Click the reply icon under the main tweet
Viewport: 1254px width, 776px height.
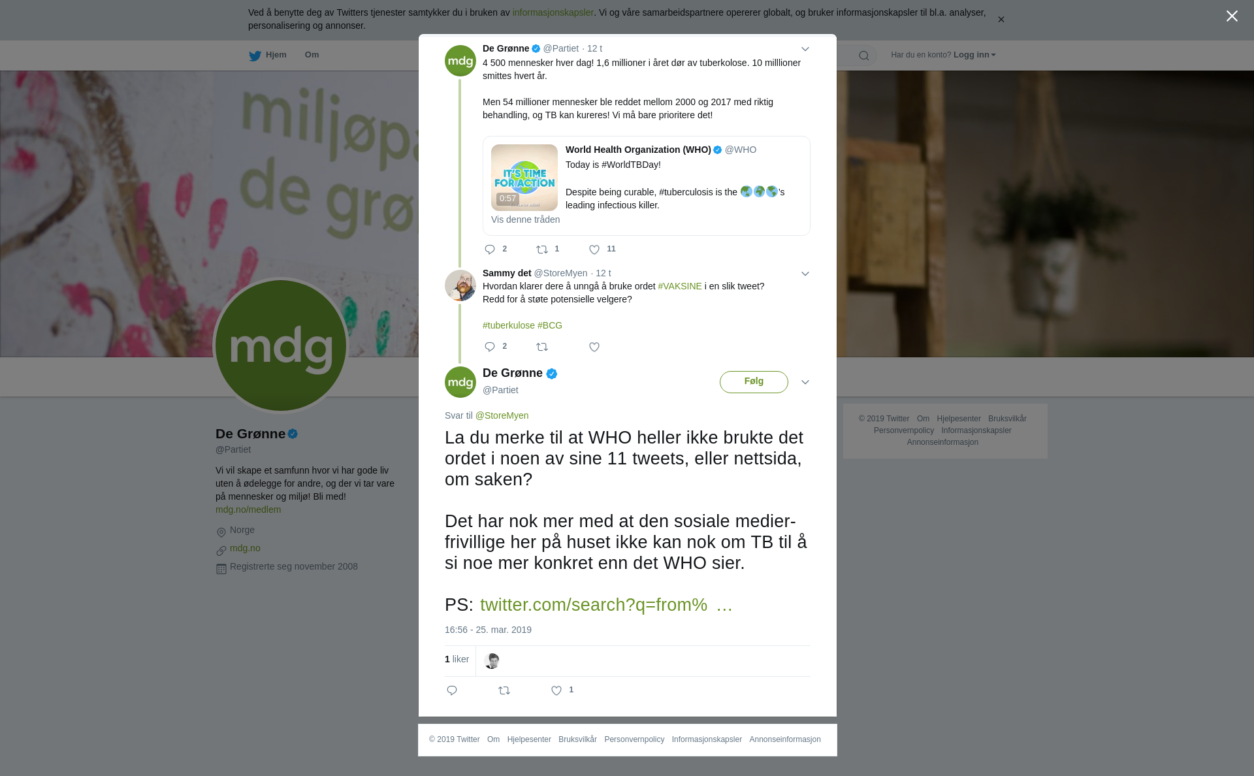[452, 690]
